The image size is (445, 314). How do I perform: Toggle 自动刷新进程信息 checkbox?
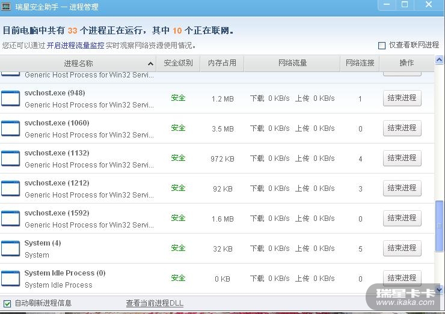(7, 304)
